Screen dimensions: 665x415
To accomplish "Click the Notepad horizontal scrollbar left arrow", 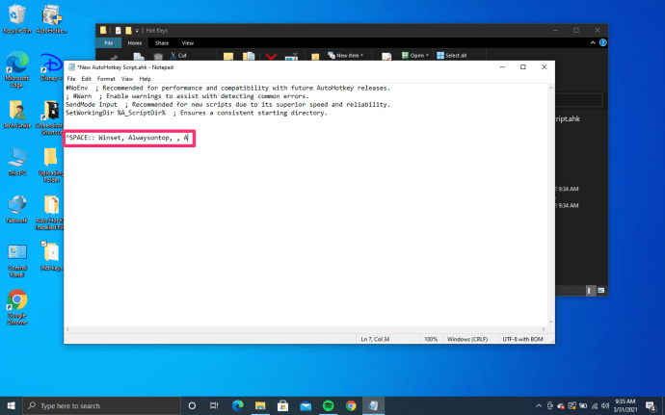I will 67,329.
